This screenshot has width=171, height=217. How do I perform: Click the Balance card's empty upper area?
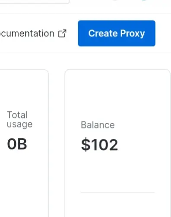(117, 94)
